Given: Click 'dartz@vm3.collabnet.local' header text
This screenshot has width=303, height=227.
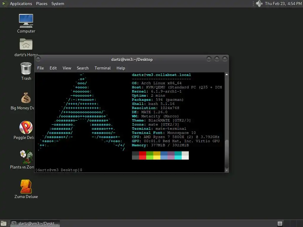Looking at the screenshot, I should [161, 75].
